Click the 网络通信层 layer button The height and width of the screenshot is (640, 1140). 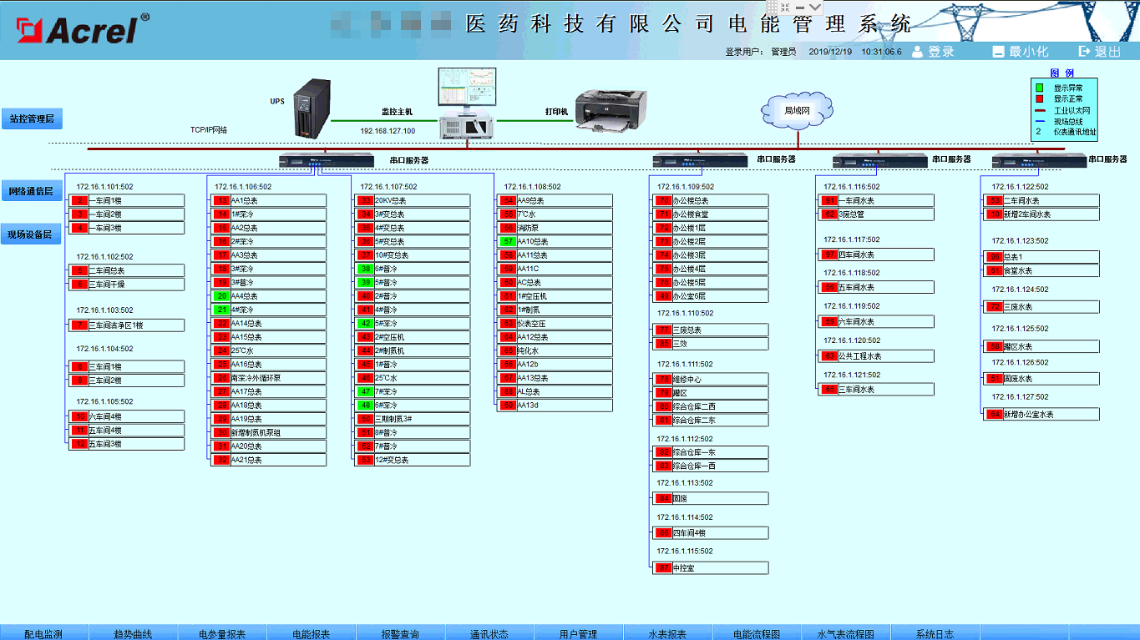31,191
